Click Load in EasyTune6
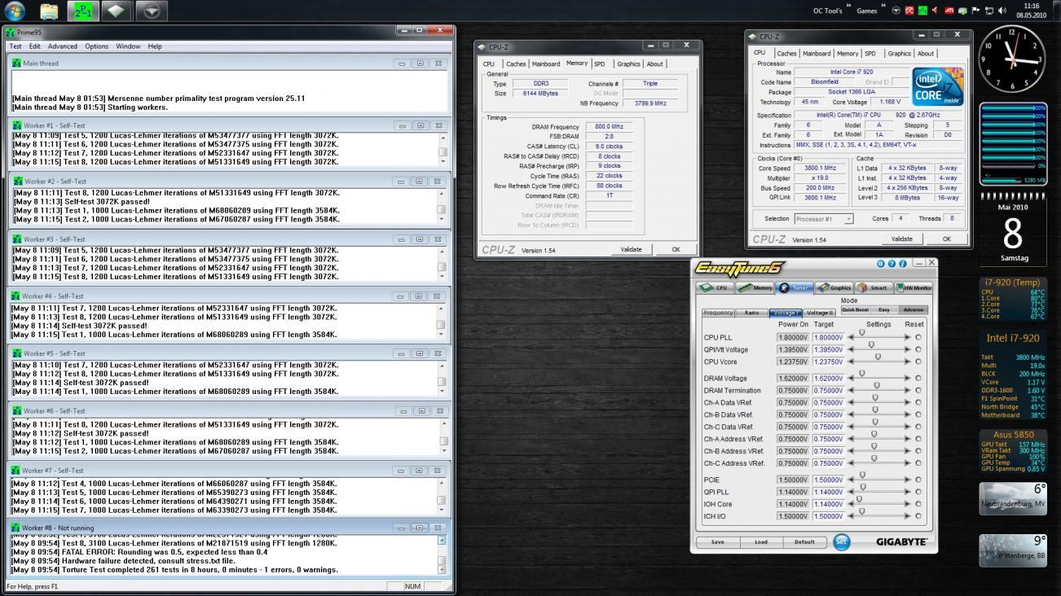This screenshot has width=1061, height=596. point(760,541)
